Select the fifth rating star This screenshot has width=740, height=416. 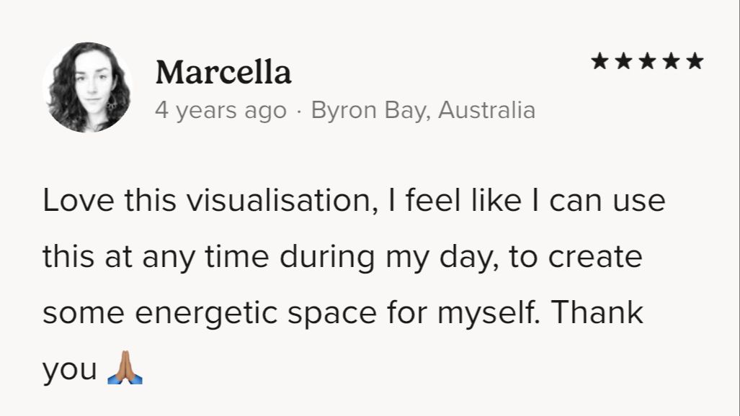pyautogui.click(x=695, y=61)
